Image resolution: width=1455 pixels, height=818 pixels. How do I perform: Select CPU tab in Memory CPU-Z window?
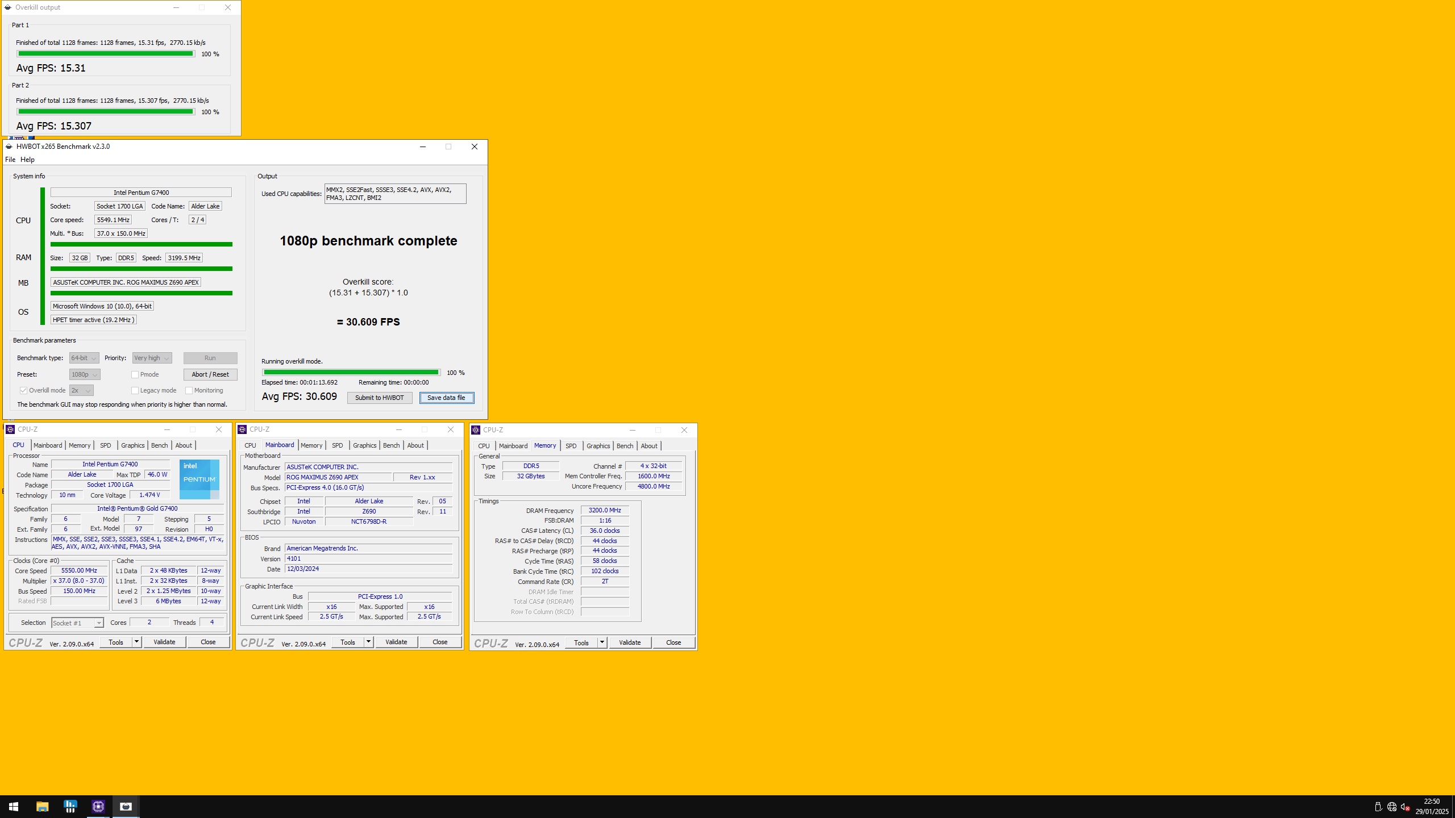(484, 446)
